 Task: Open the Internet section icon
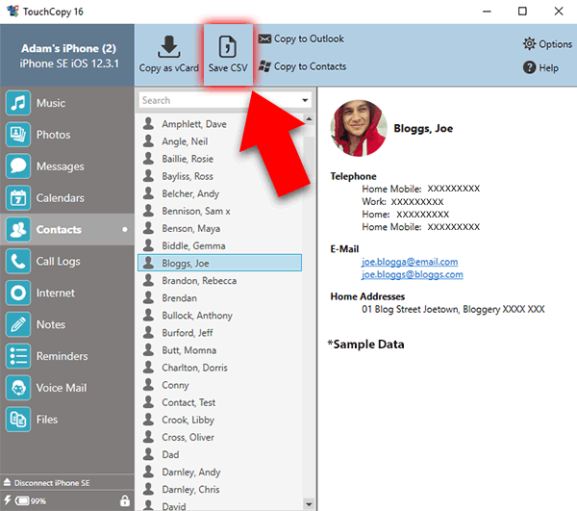pyautogui.click(x=18, y=293)
